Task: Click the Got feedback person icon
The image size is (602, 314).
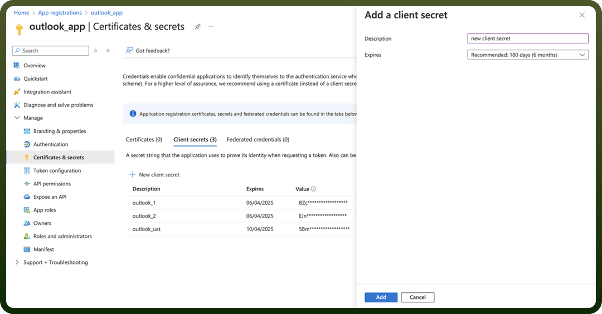Action: point(129,51)
